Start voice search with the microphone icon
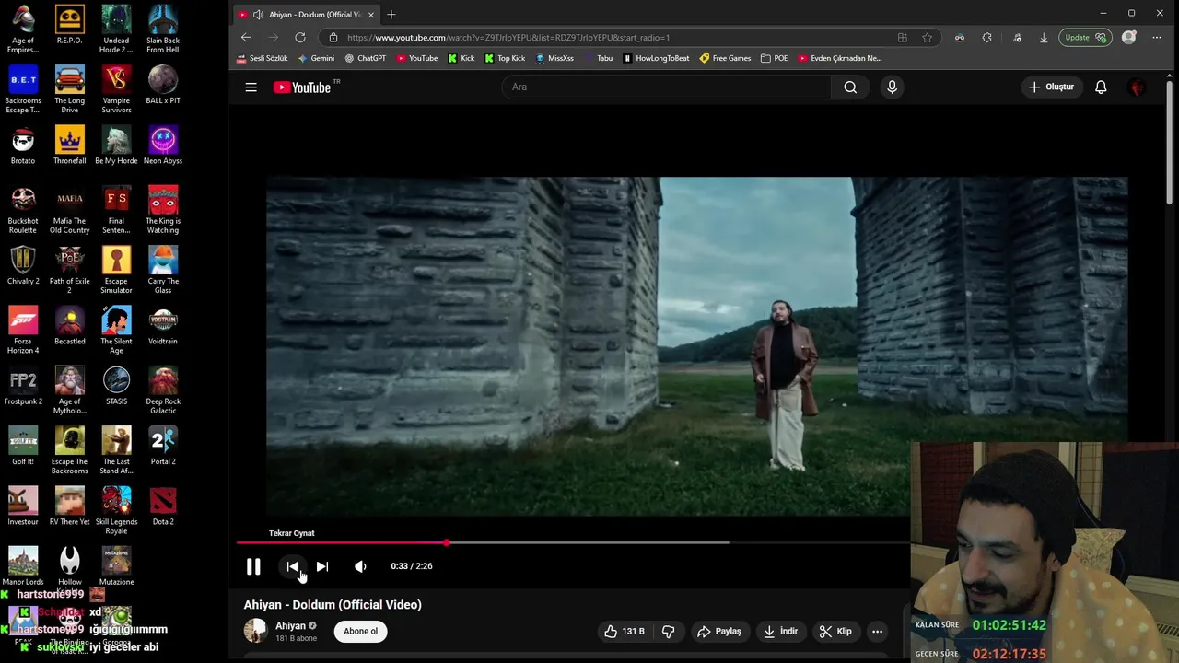The width and height of the screenshot is (1179, 663). pos(892,87)
